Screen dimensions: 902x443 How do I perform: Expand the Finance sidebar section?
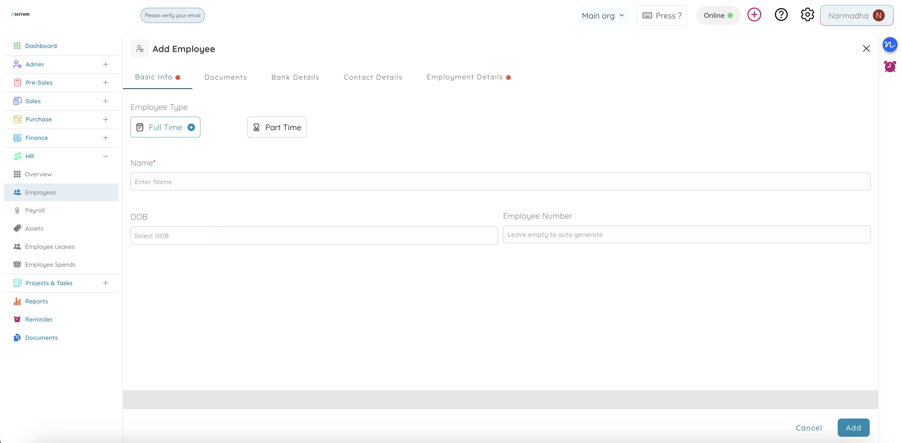click(105, 138)
